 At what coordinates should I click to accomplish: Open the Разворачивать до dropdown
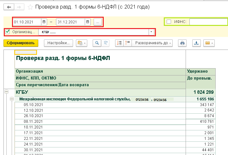tap(153, 43)
